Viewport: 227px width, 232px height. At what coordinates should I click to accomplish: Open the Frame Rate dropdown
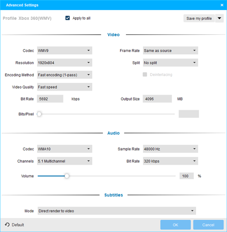point(170,51)
